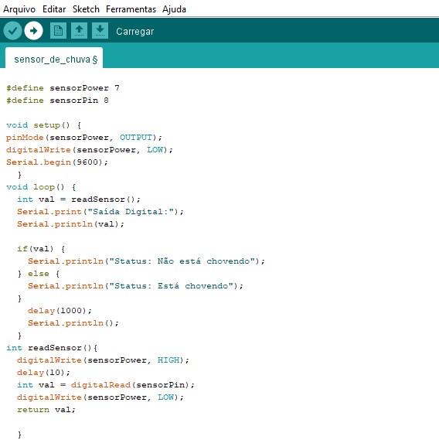
Task: Open the Arquivo menu
Action: (19, 9)
